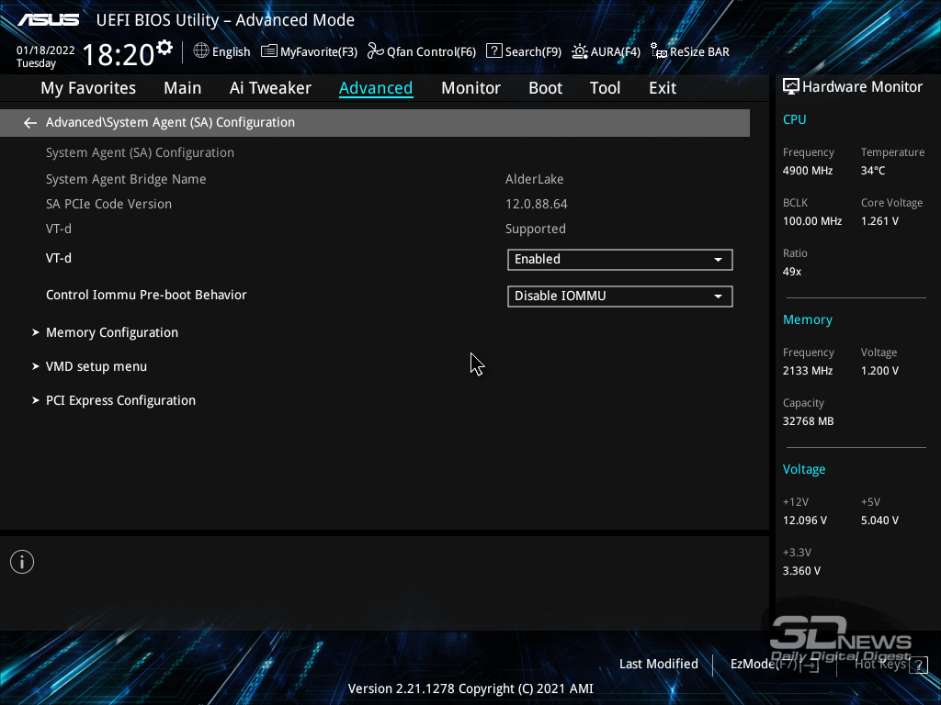This screenshot has height=705, width=941.
Task: Go back using the left arrow
Action: (30, 123)
